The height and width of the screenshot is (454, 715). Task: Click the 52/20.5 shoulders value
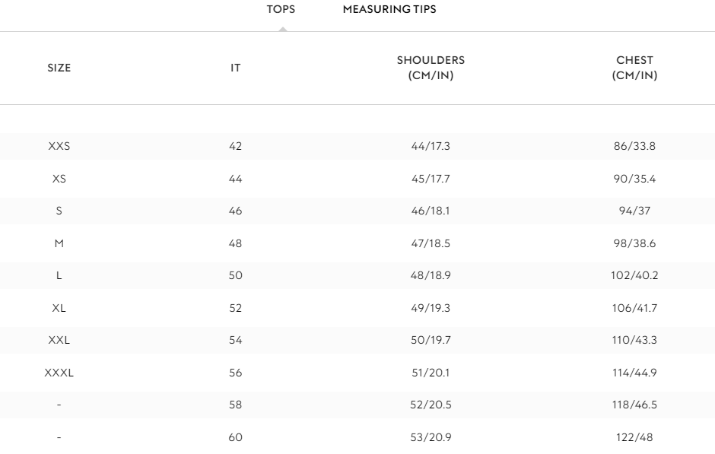coord(431,405)
